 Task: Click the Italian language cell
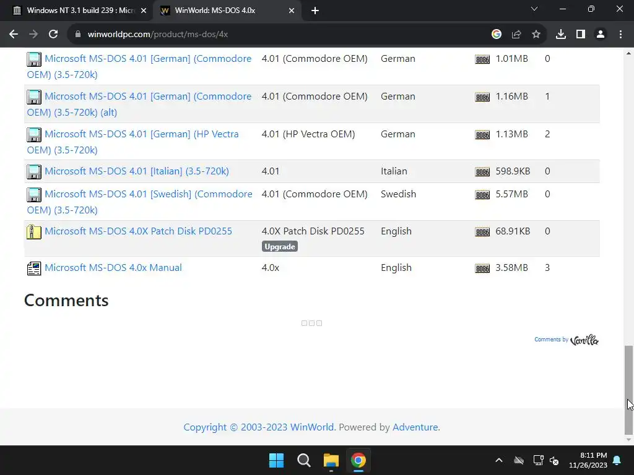pyautogui.click(x=394, y=171)
